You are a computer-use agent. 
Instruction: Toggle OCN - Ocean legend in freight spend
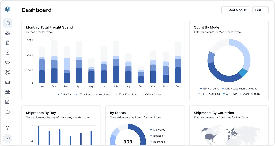point(152,94)
